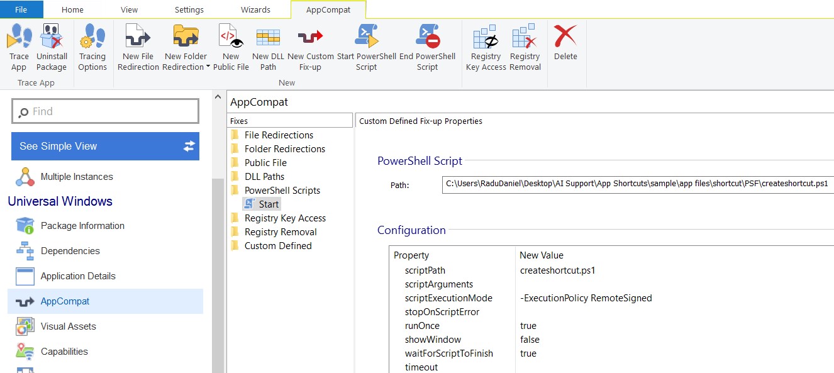Open Package Information page

(x=82, y=226)
